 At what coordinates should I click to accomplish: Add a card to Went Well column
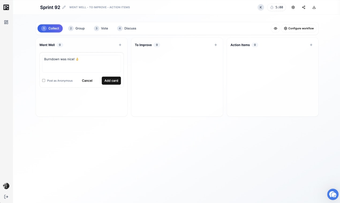pos(120,45)
